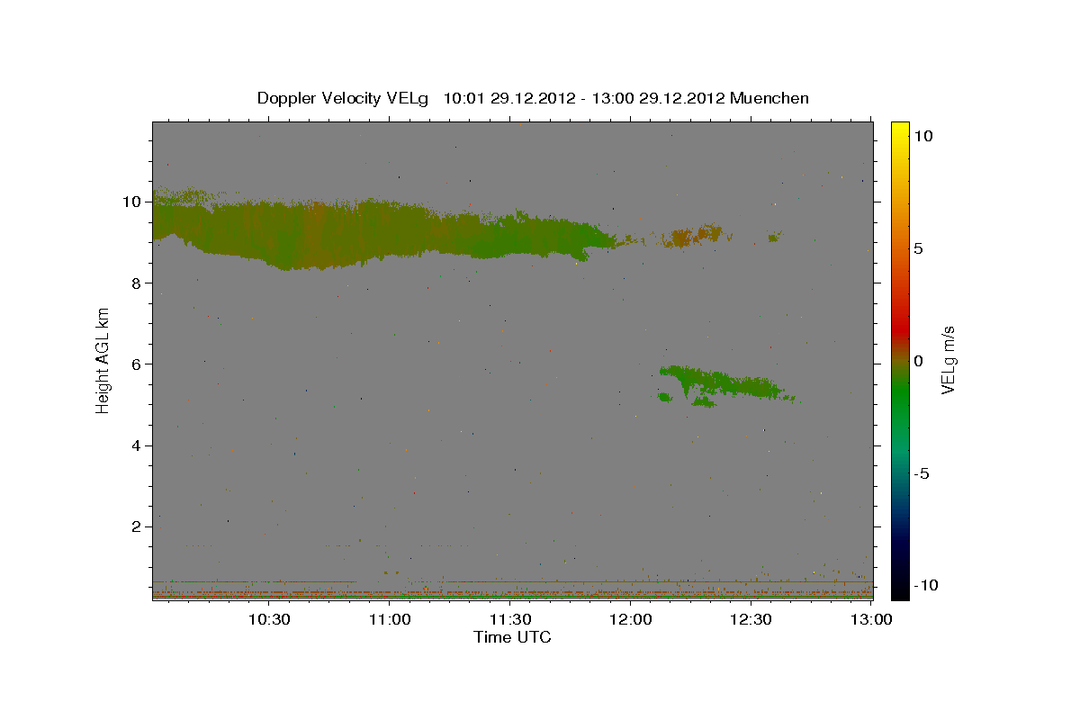Click the height tick label 2
The image size is (1080, 720).
pos(136,526)
